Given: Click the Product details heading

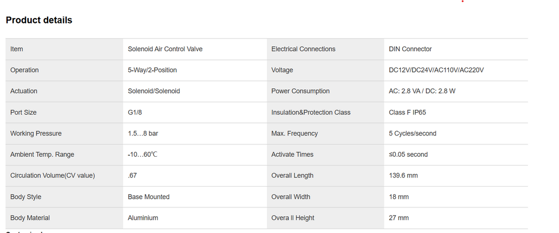Looking at the screenshot, I should (x=39, y=20).
